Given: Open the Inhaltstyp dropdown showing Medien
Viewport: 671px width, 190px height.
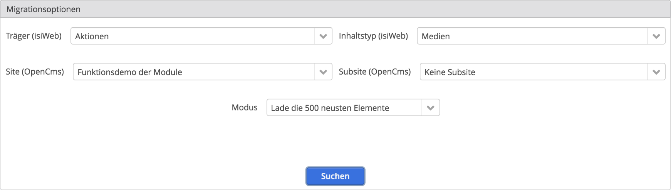Looking at the screenshot, I should coord(532,36).
